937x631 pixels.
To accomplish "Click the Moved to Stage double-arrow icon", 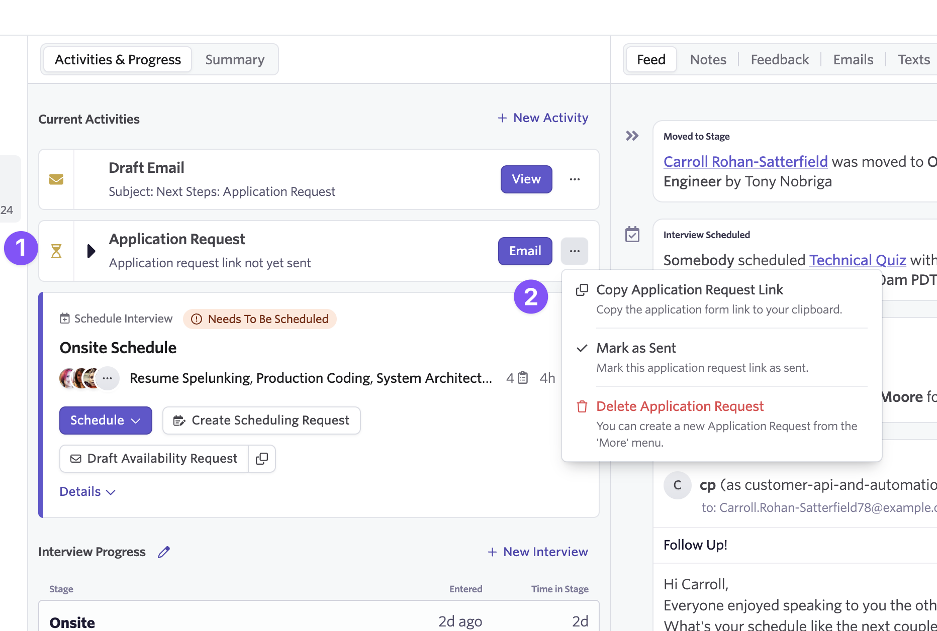I will pyautogui.click(x=632, y=136).
